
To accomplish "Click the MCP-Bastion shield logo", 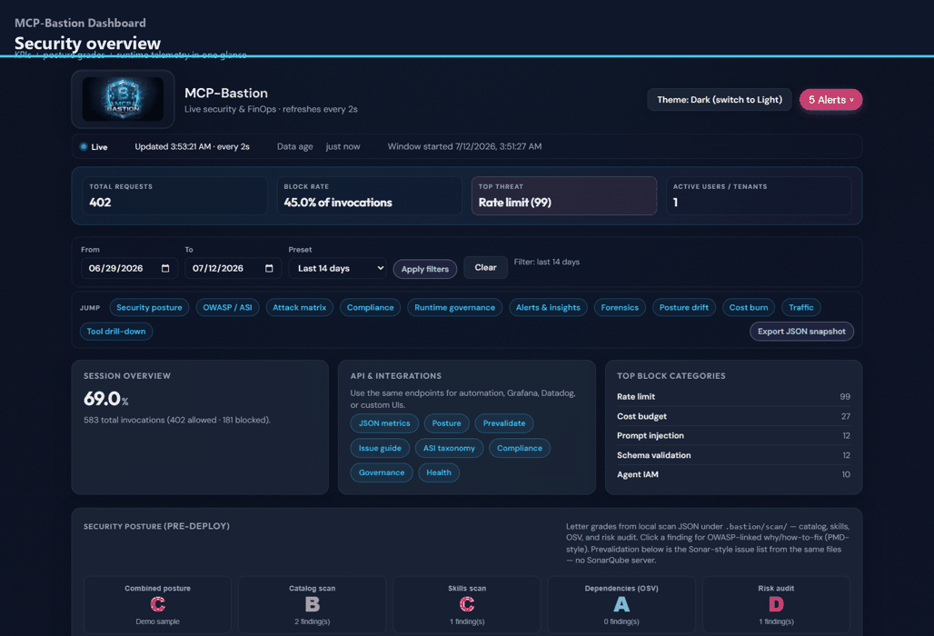I will pos(123,99).
